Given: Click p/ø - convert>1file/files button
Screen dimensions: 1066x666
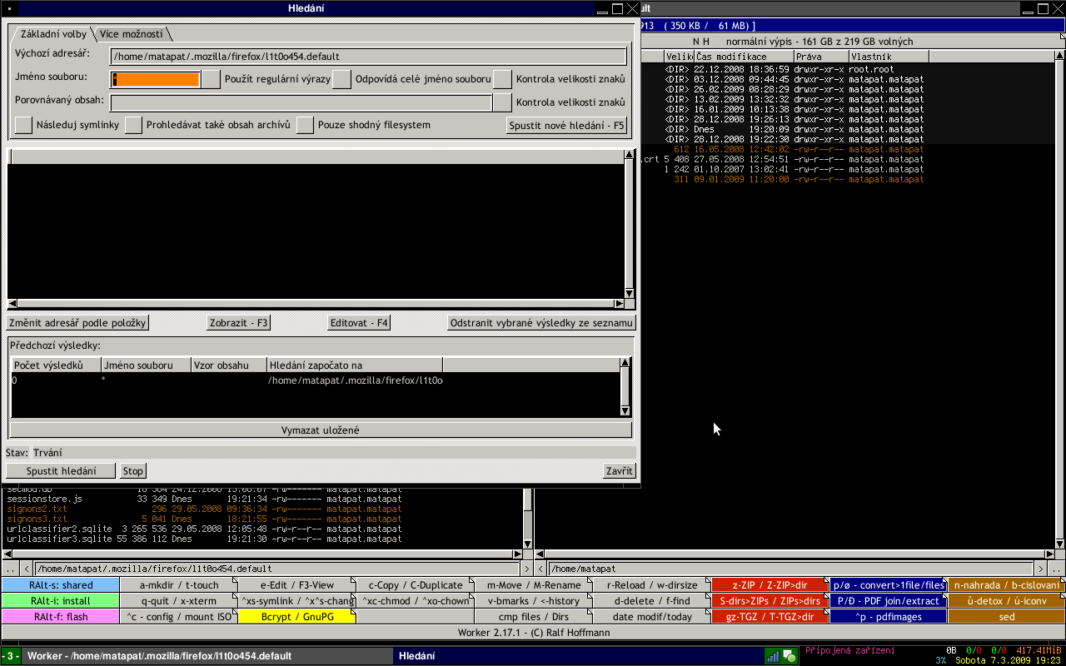Looking at the screenshot, I should point(889,585).
